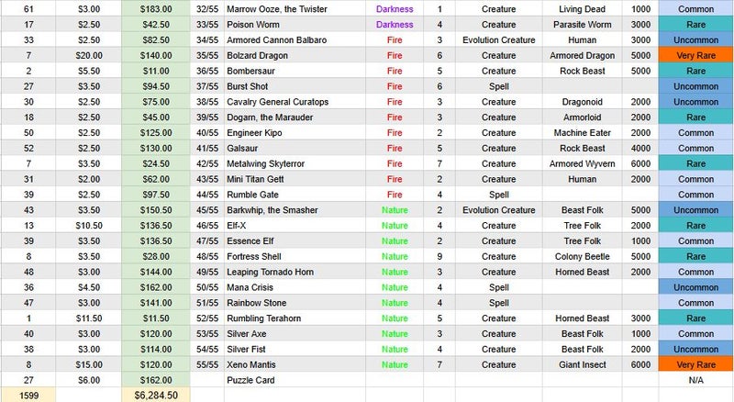
Task: Click the Common cell for Marrow Ooze
Action: (695, 9)
